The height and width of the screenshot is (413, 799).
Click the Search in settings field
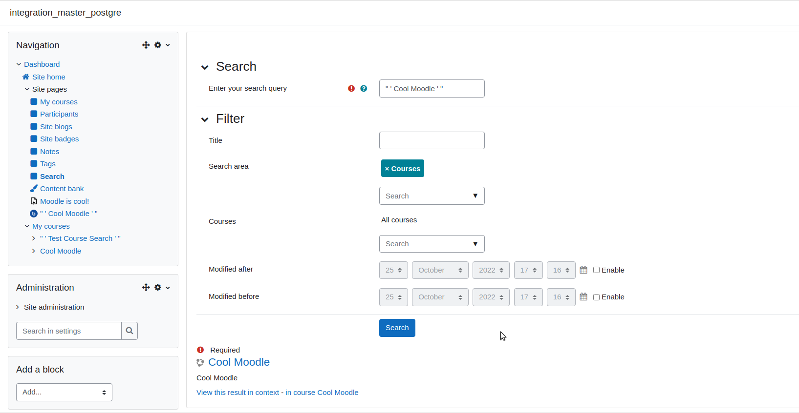point(69,331)
